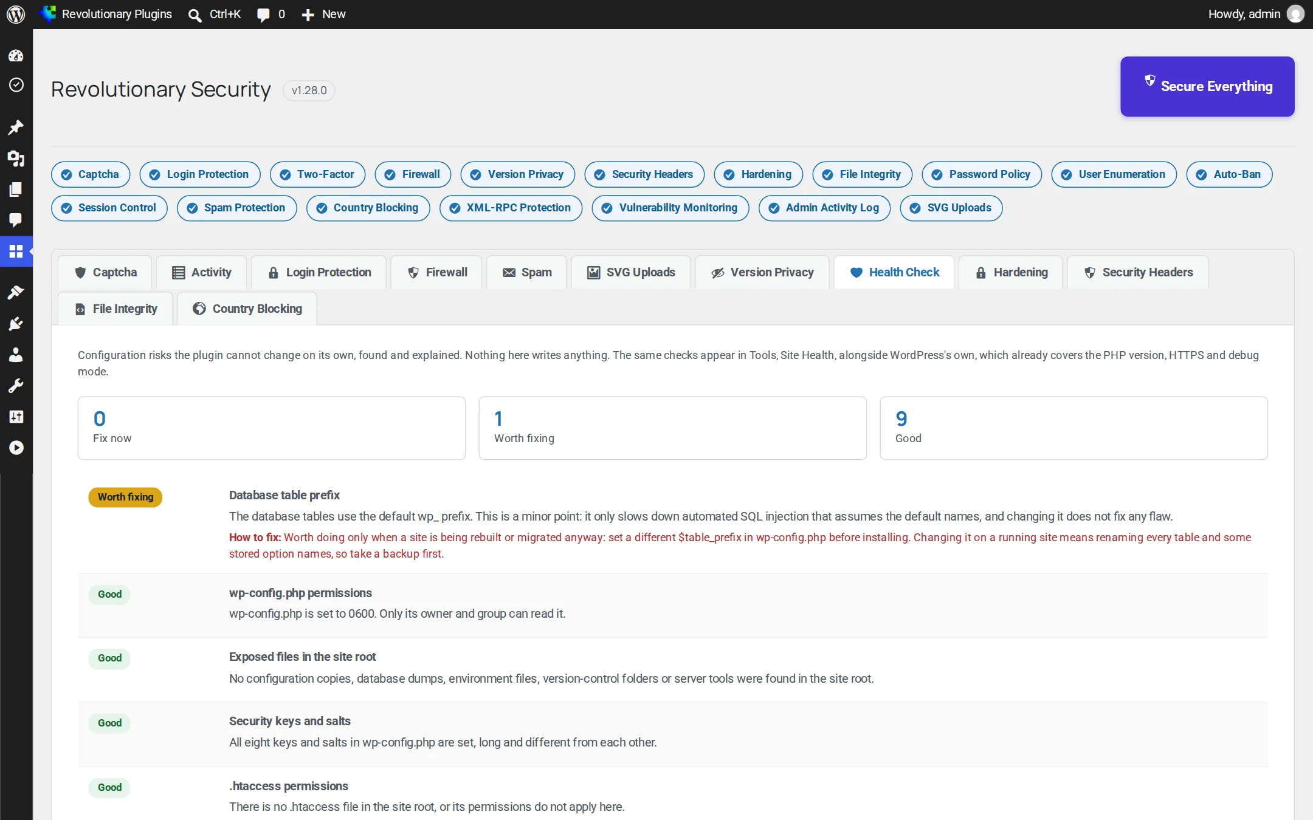Click the WordPress logo in admin bar

click(x=16, y=14)
